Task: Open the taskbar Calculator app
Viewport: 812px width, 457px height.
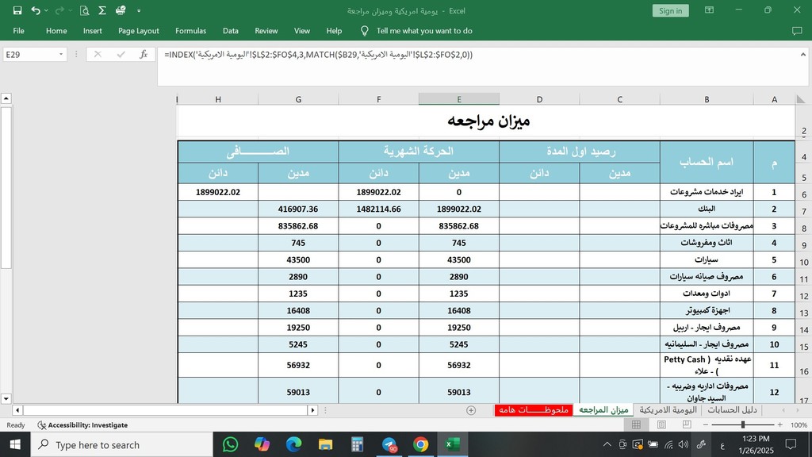Action: [357, 444]
